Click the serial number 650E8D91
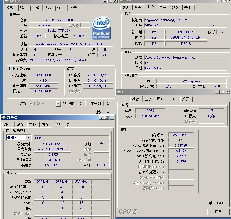This screenshot has height=219, width=231. (x=53, y=165)
